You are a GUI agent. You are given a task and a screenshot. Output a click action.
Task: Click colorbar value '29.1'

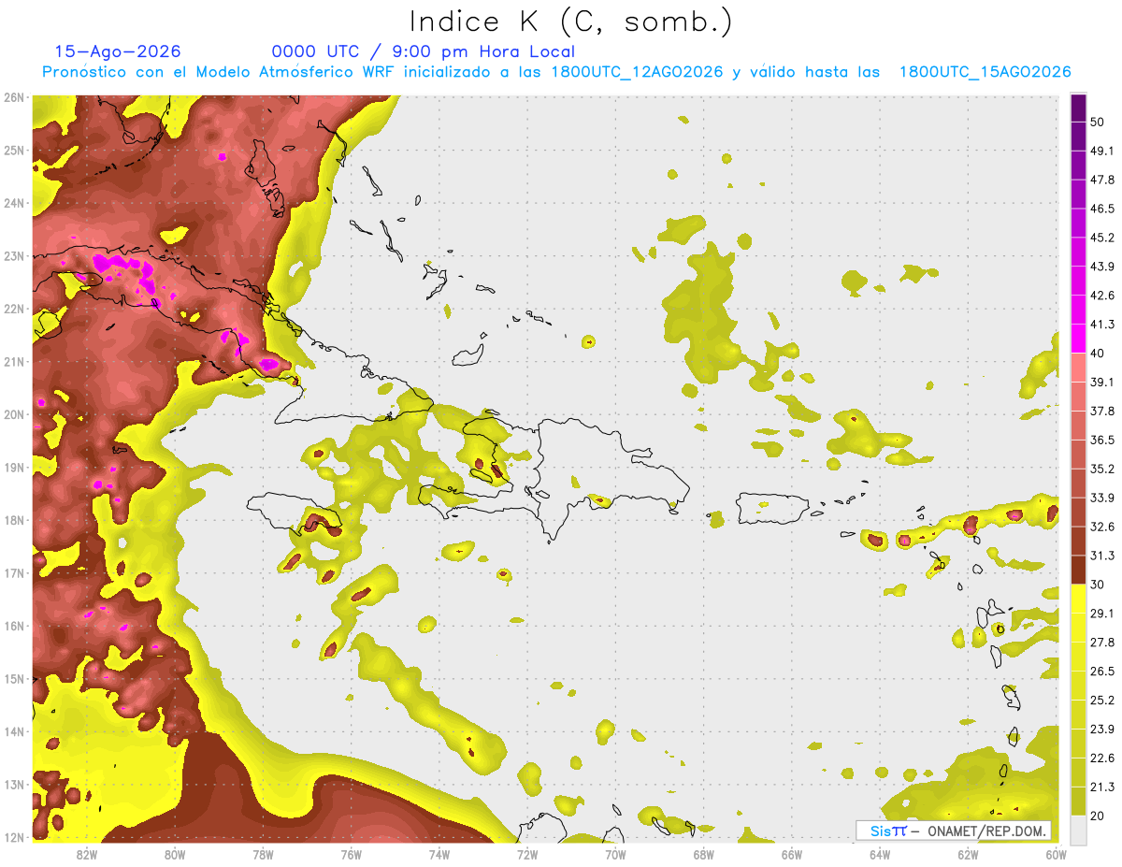pos(1102,613)
